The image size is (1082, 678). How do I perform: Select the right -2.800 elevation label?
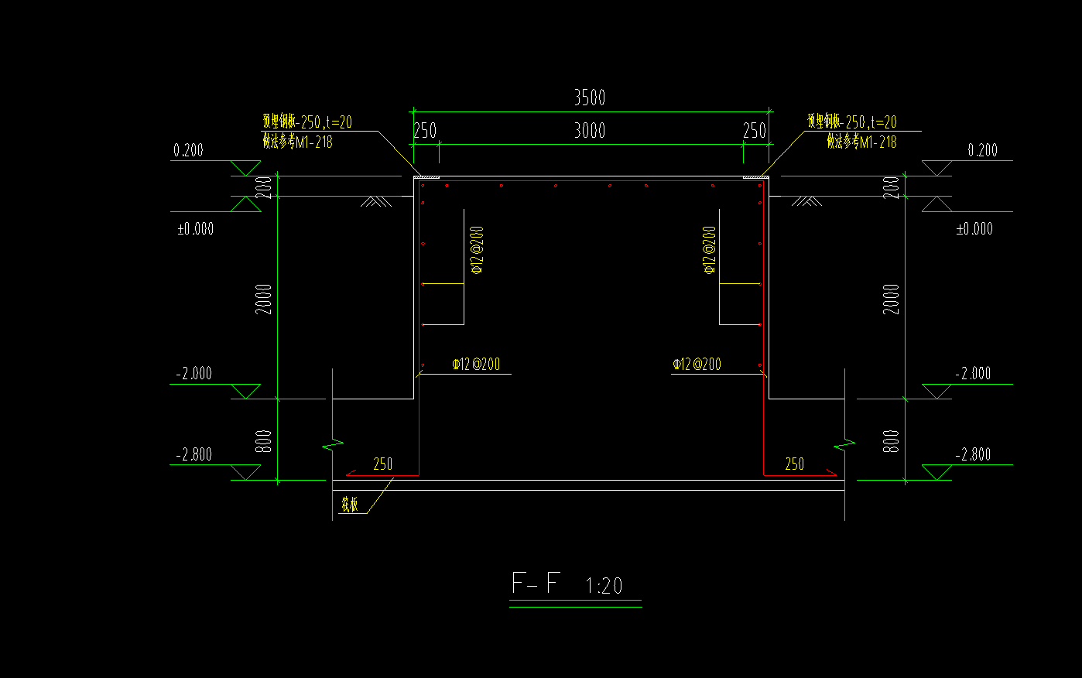click(x=973, y=454)
